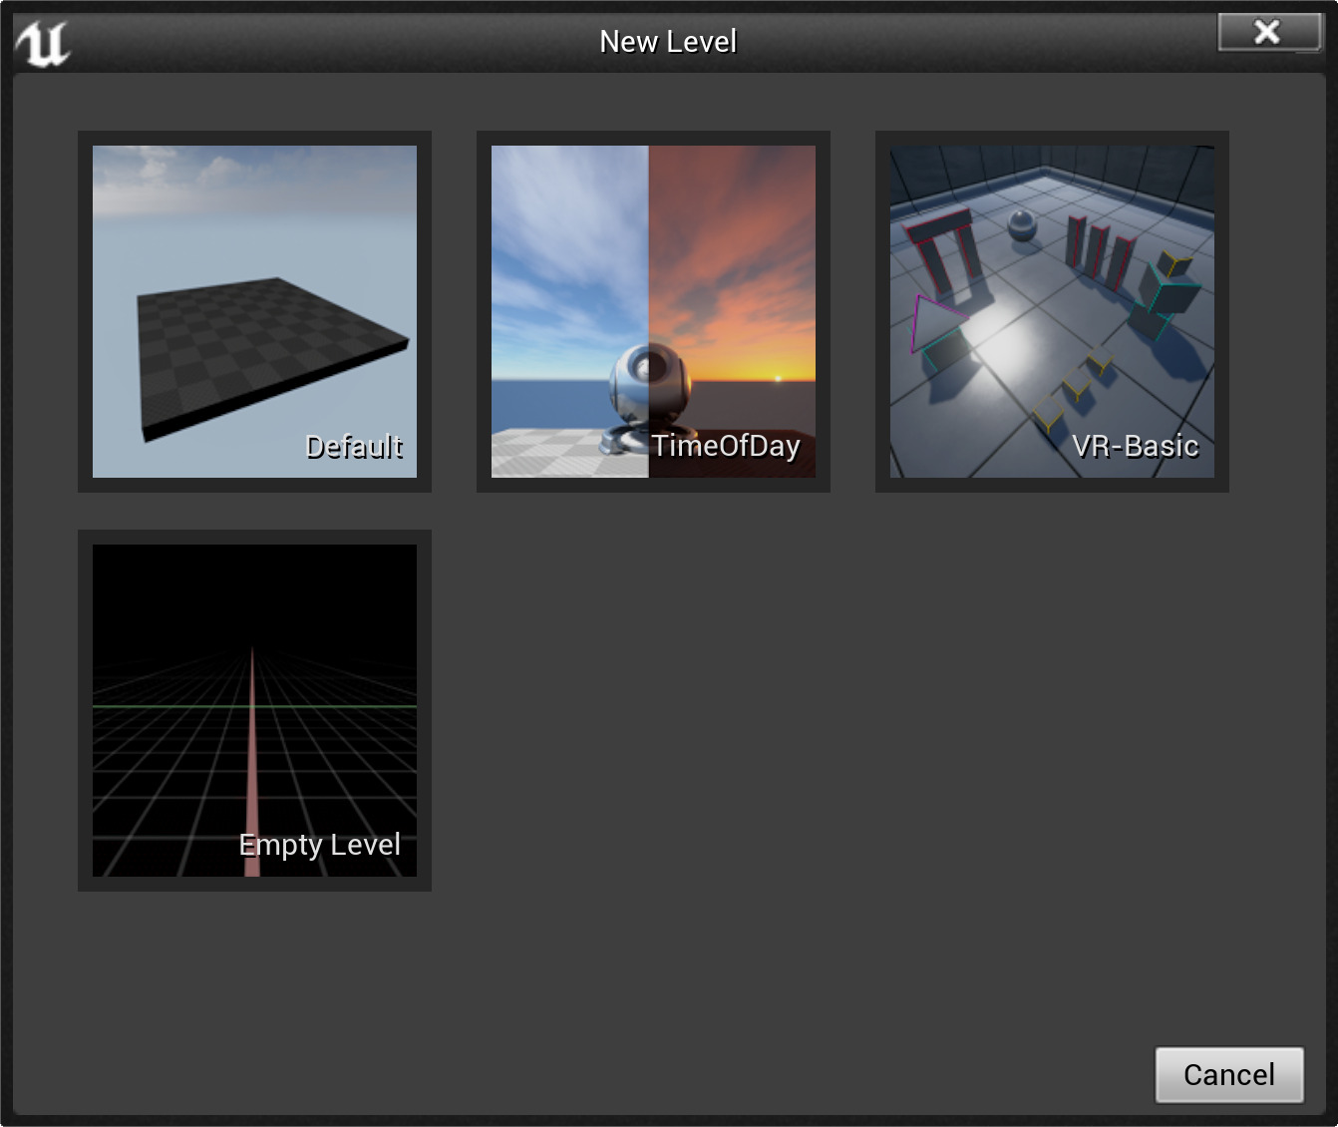Pick the VR-Basic template showing geometric shapes

coord(1051,311)
